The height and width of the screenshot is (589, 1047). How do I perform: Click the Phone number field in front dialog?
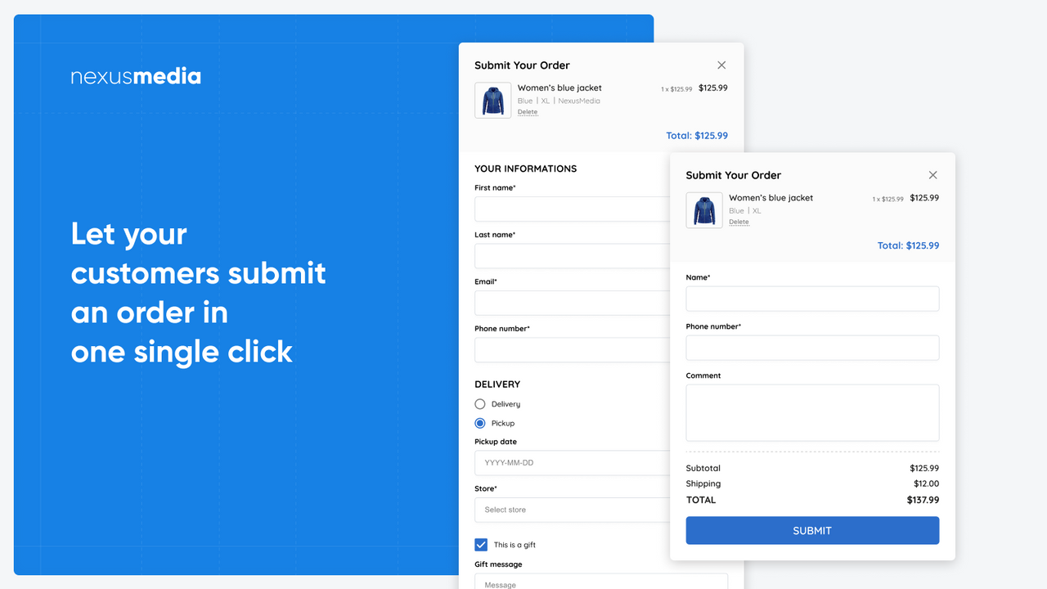click(812, 348)
